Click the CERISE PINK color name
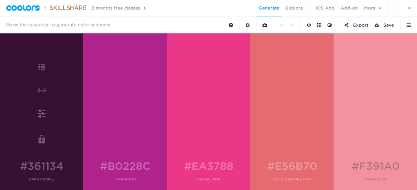 [208, 179]
